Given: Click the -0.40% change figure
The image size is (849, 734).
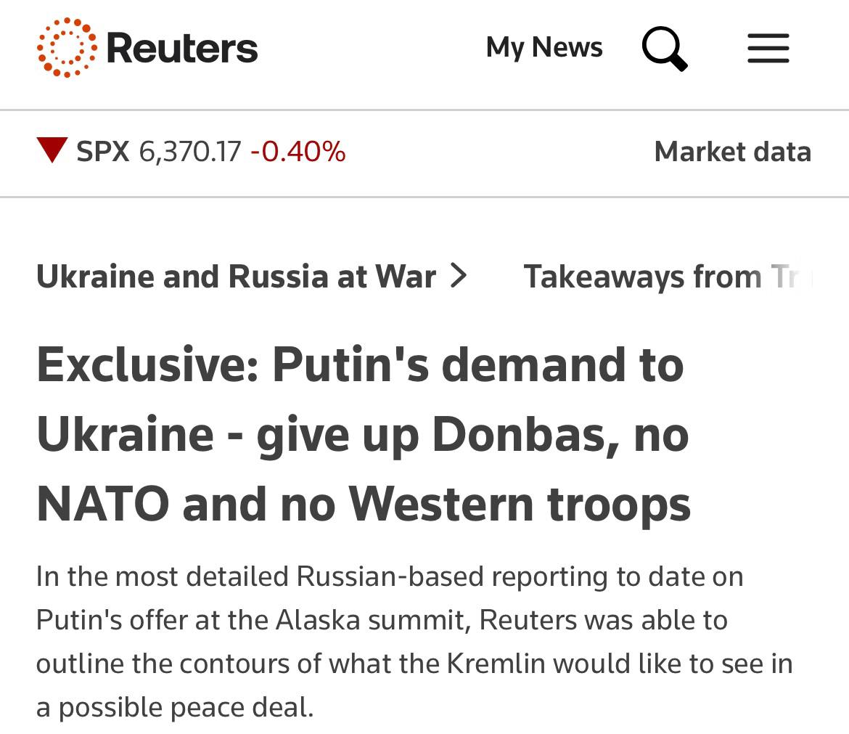Looking at the screenshot, I should pos(298,151).
